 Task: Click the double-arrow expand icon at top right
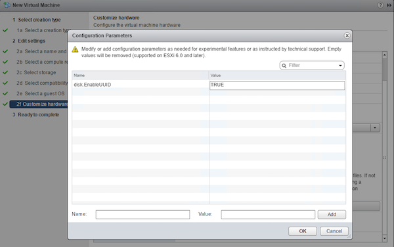point(389,5)
